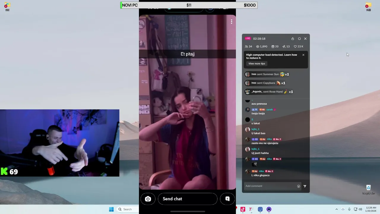Select Ines sent Capybara notification

265,83
